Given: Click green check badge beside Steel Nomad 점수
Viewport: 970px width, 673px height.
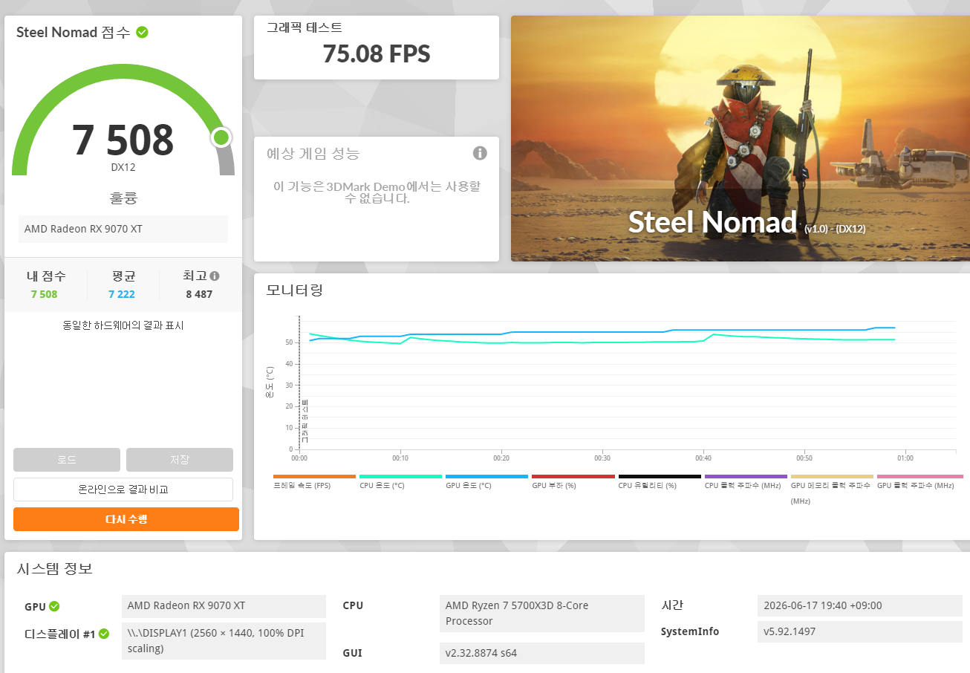Looking at the screenshot, I should 142,32.
